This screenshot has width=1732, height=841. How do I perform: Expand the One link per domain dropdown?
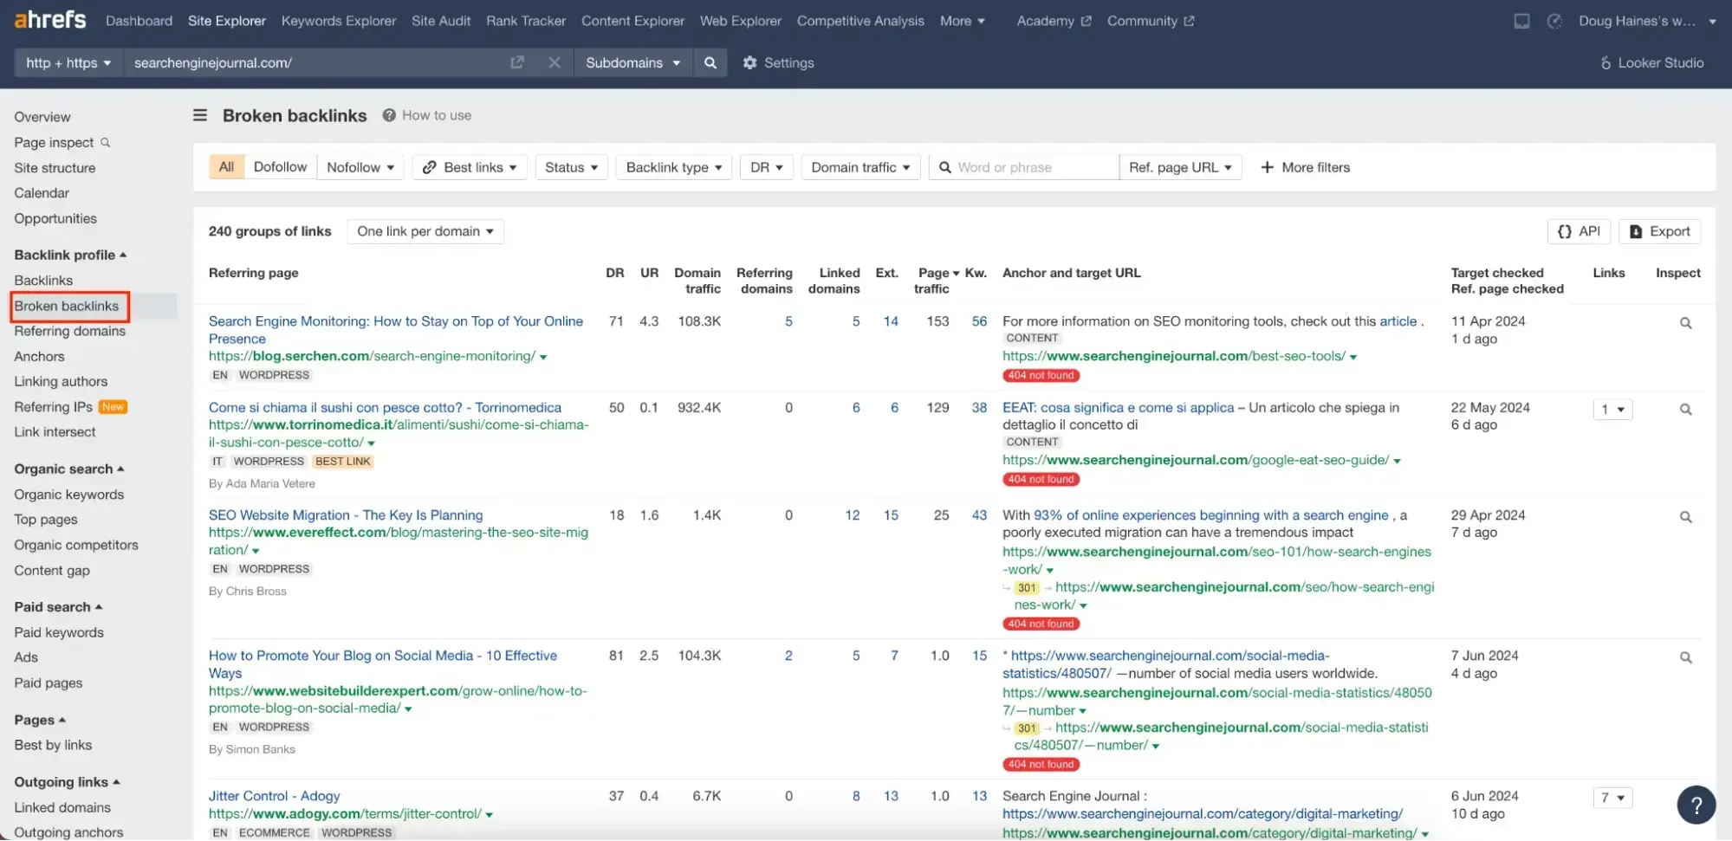tap(425, 231)
